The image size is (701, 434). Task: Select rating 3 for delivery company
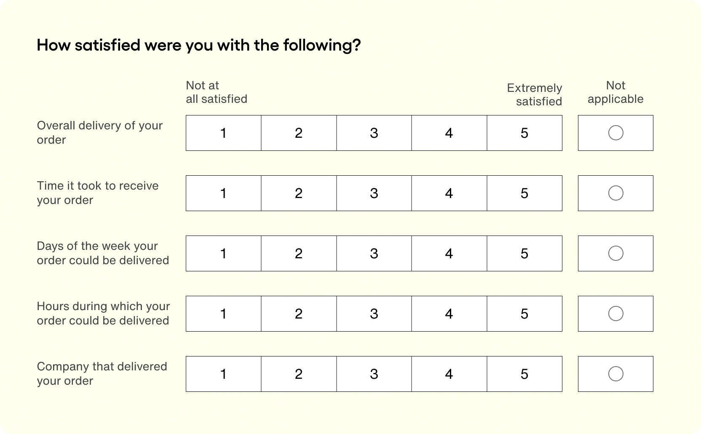tap(374, 374)
